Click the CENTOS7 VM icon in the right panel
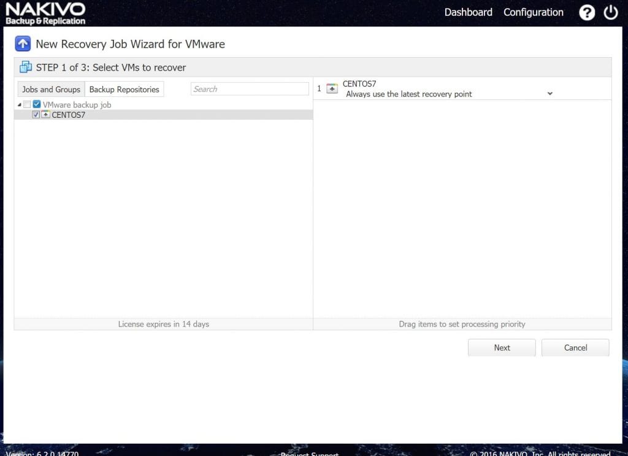 tap(331, 87)
